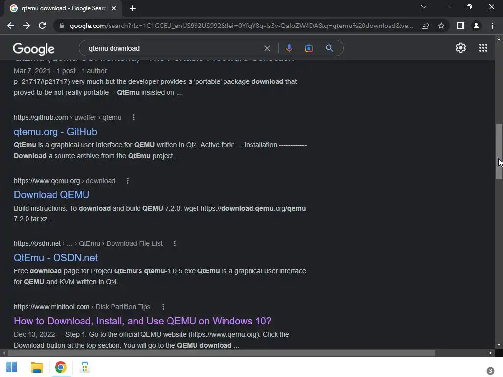
Task: Click the vertical scrollbar thumb
Action: pos(499,151)
